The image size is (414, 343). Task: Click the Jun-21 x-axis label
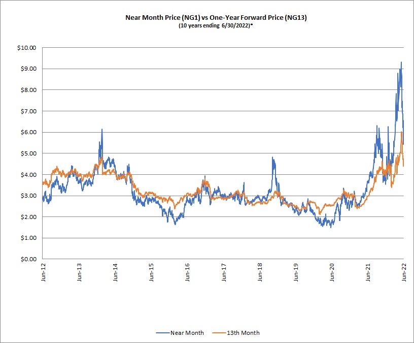click(x=368, y=272)
